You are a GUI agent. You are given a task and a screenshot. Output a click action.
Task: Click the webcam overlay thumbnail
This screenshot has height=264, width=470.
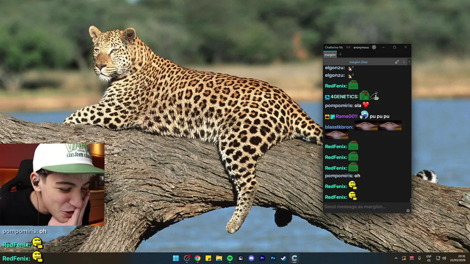coord(52,184)
